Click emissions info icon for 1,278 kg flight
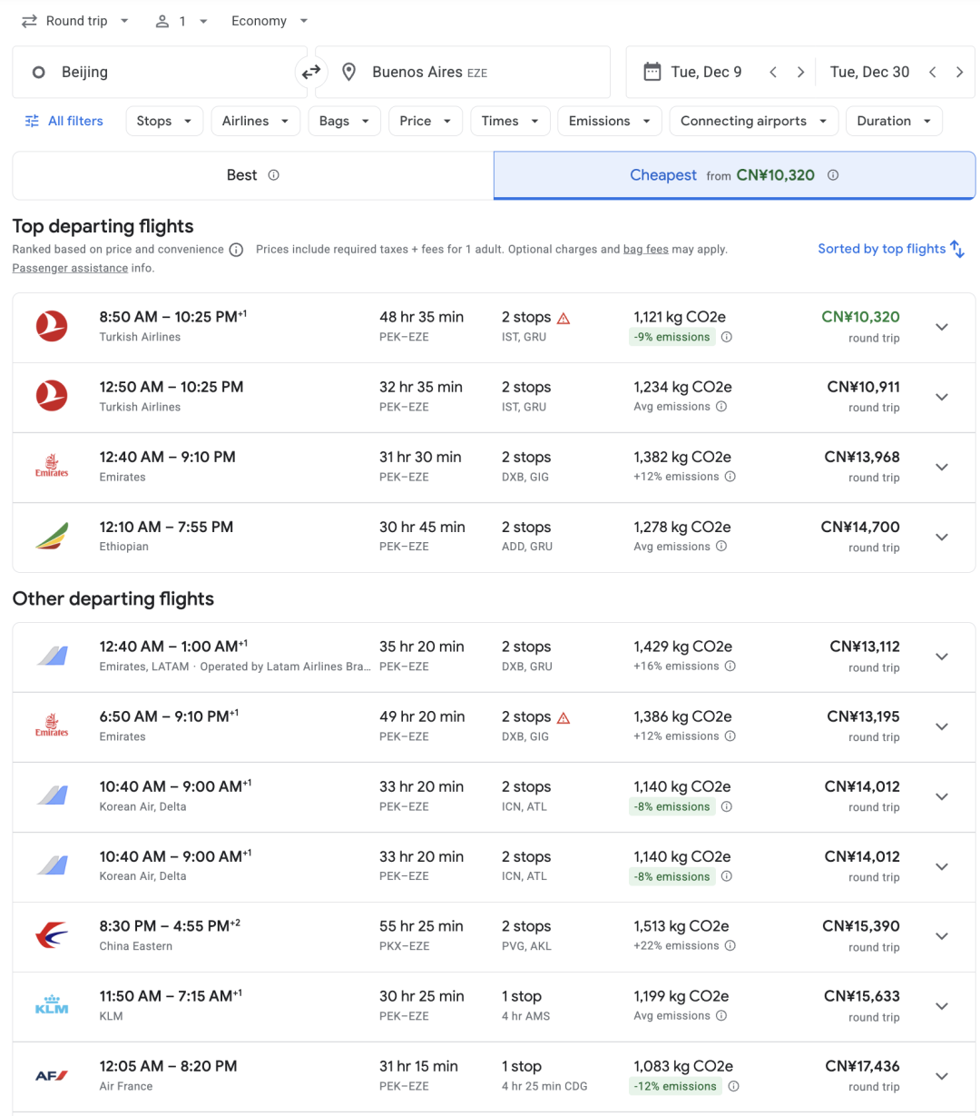Screen dimensions: 980x1116 point(721,547)
